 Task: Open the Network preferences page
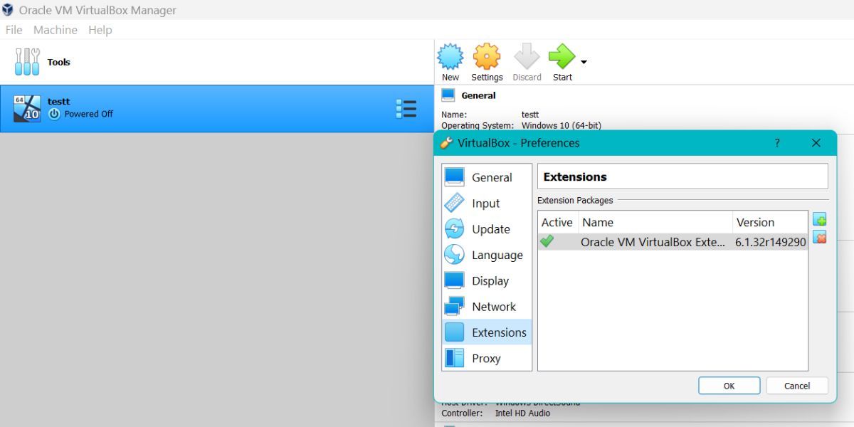[494, 306]
